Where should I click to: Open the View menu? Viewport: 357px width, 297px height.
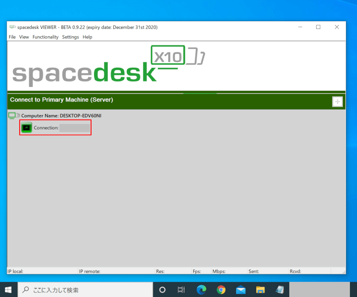point(24,37)
